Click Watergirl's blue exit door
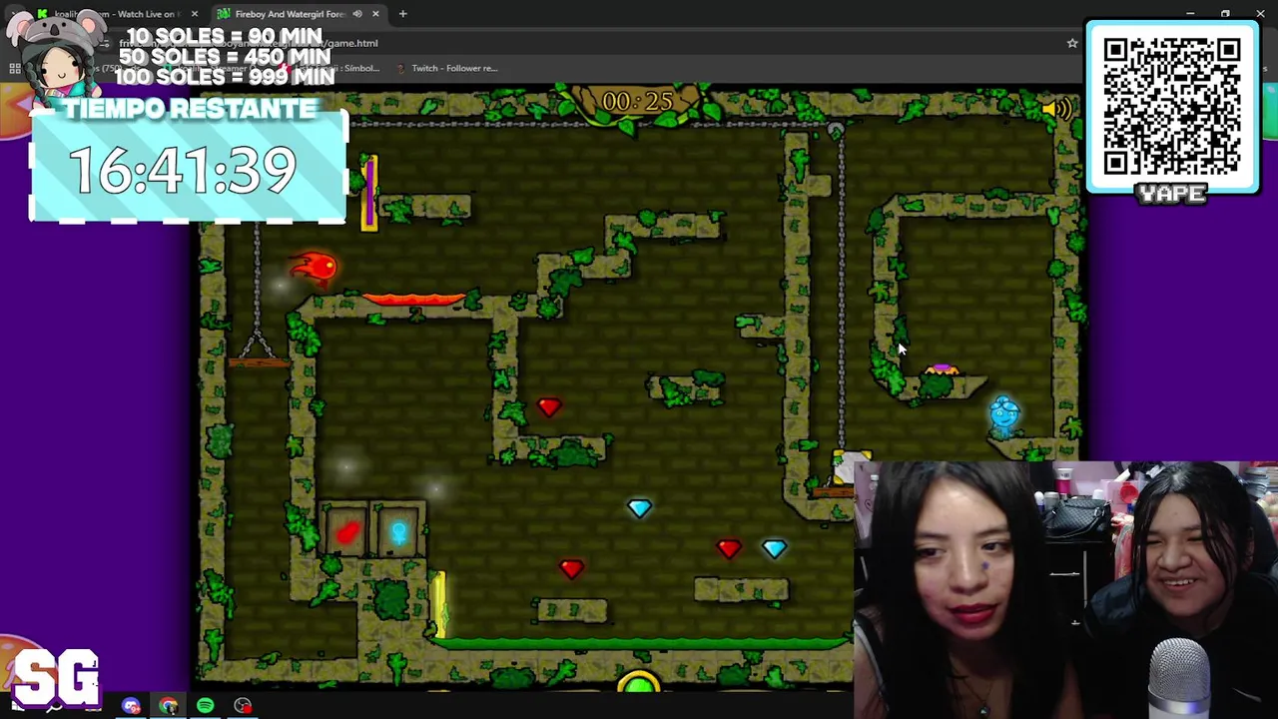The image size is (1278, 719). coord(399,530)
